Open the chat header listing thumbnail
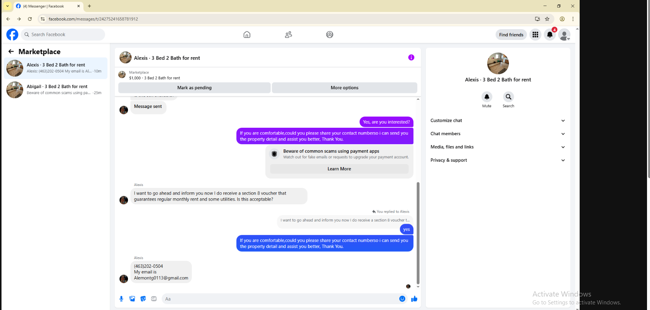650x310 pixels. [125, 58]
